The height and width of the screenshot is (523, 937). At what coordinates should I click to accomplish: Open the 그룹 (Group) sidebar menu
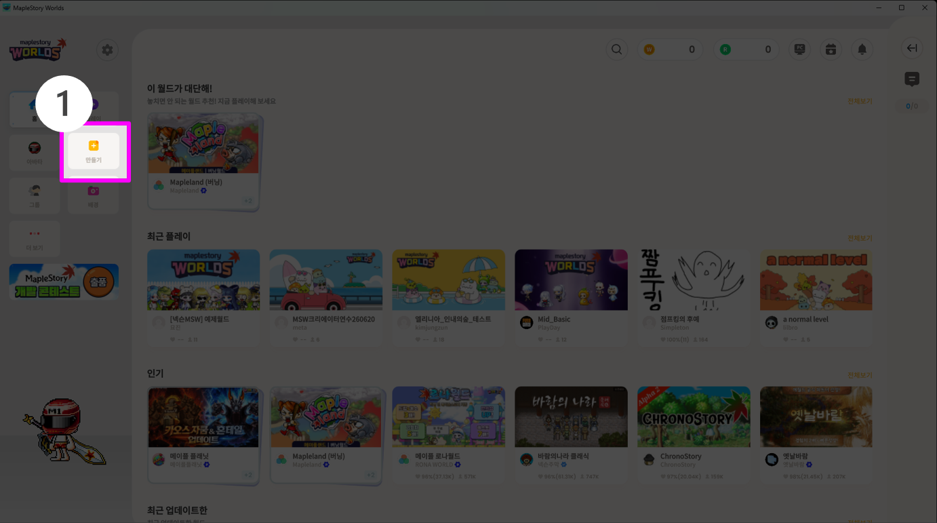(x=35, y=195)
